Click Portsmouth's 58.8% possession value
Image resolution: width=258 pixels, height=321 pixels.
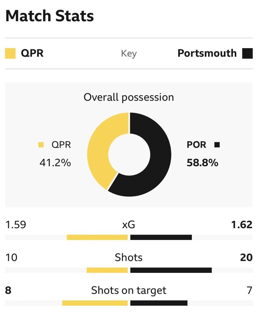202,163
